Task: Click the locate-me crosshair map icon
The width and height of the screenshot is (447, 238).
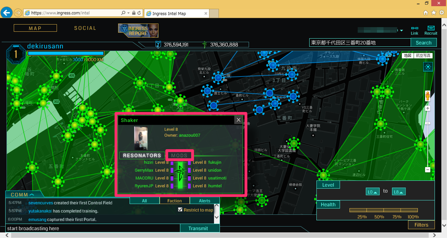Action: point(428,67)
